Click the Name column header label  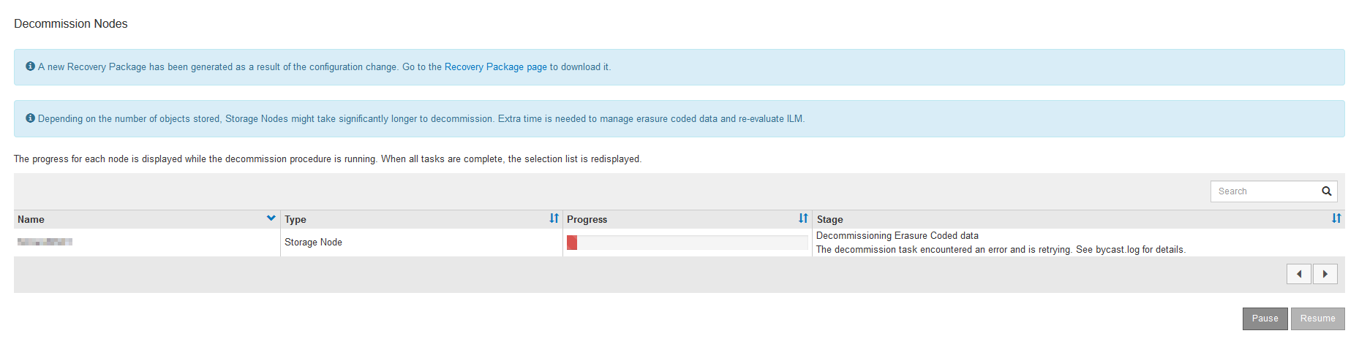point(31,219)
